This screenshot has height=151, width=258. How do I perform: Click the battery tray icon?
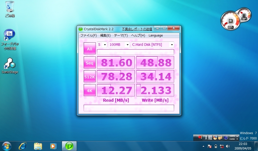pyautogui.click(x=216, y=146)
